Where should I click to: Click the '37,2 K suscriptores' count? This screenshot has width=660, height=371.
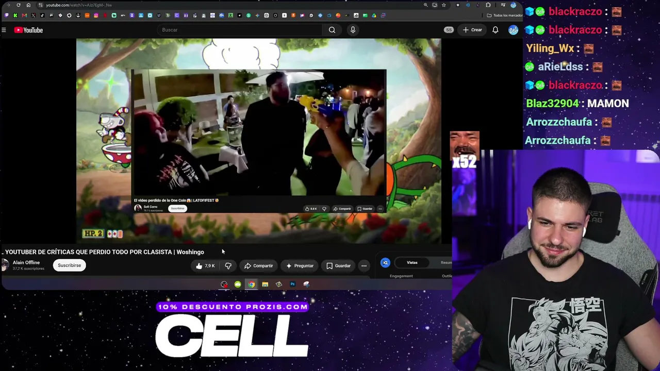(28, 268)
